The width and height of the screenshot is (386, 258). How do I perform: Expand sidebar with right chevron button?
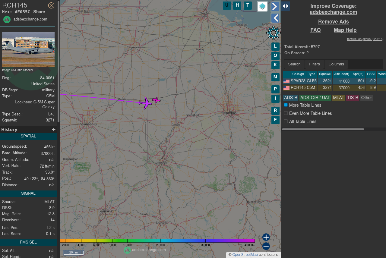275,7
